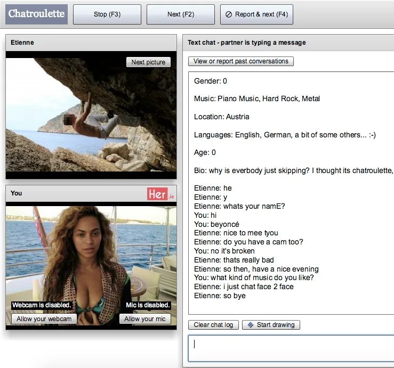Screen dimensions: 394x368
Task: Click message 'You: hi'
Action: coord(205,215)
